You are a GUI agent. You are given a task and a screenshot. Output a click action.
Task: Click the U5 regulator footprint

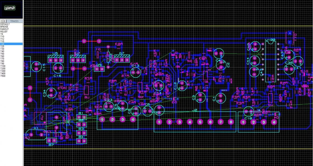[x=56, y=59]
